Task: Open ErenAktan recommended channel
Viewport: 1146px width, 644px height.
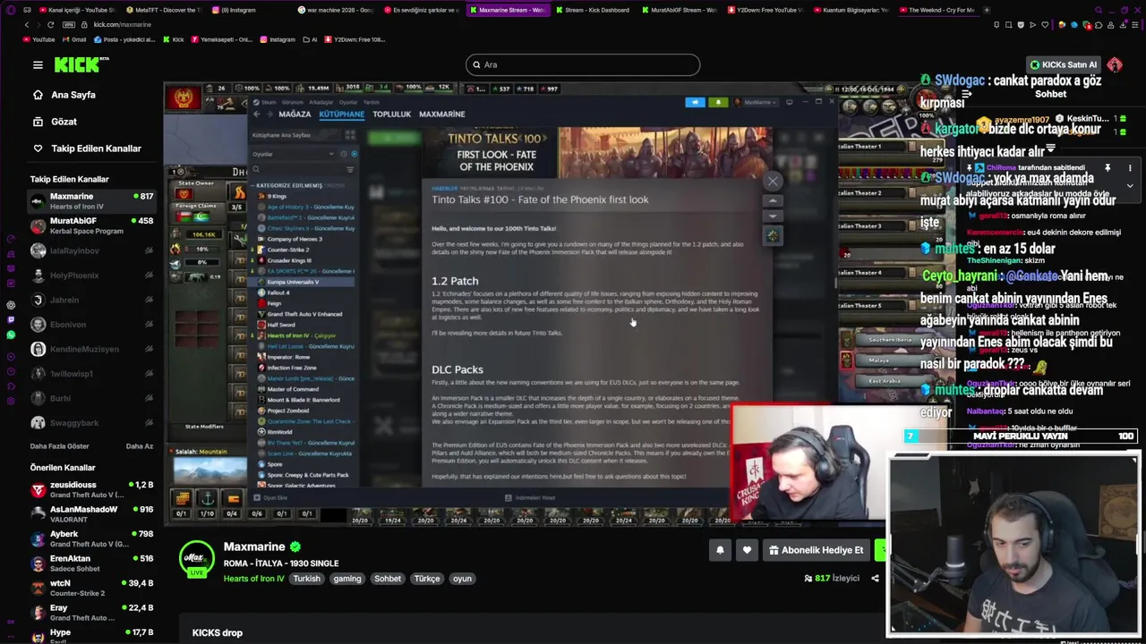Action: 90,563
